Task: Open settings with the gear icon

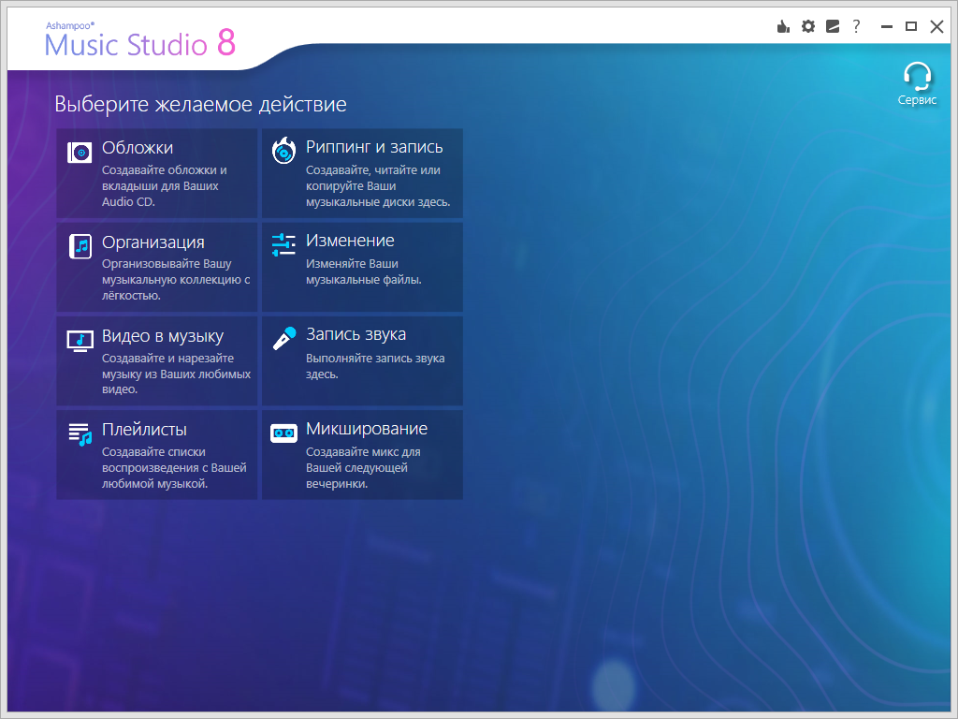Action: [808, 27]
